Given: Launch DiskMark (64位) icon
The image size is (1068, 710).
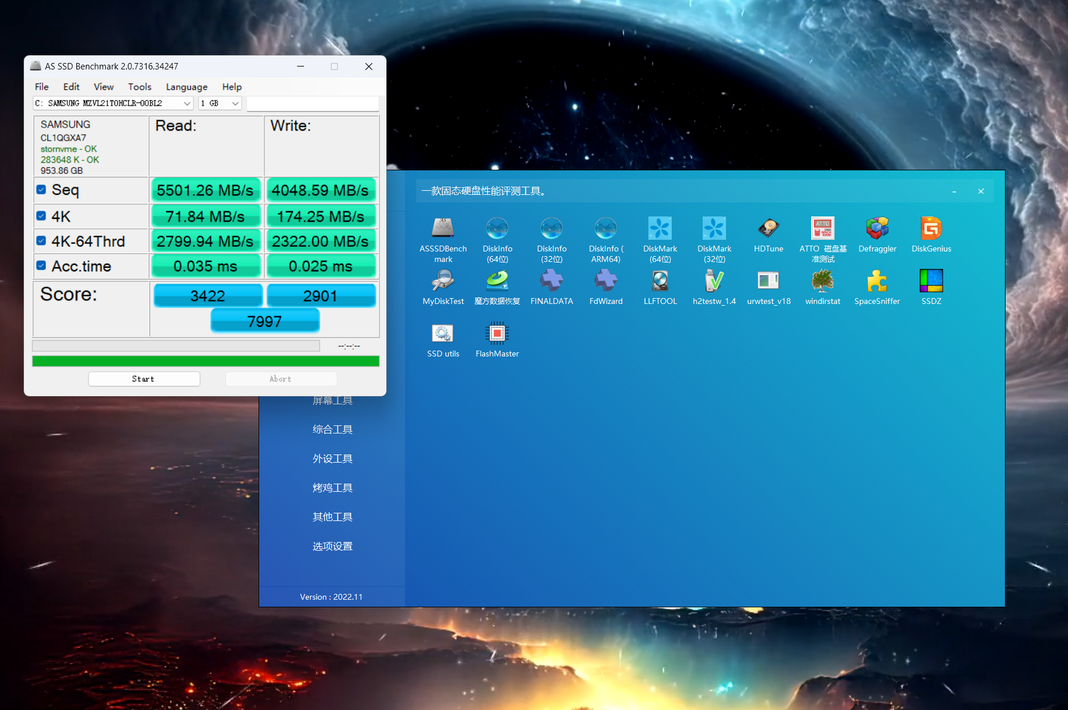Looking at the screenshot, I should (660, 228).
